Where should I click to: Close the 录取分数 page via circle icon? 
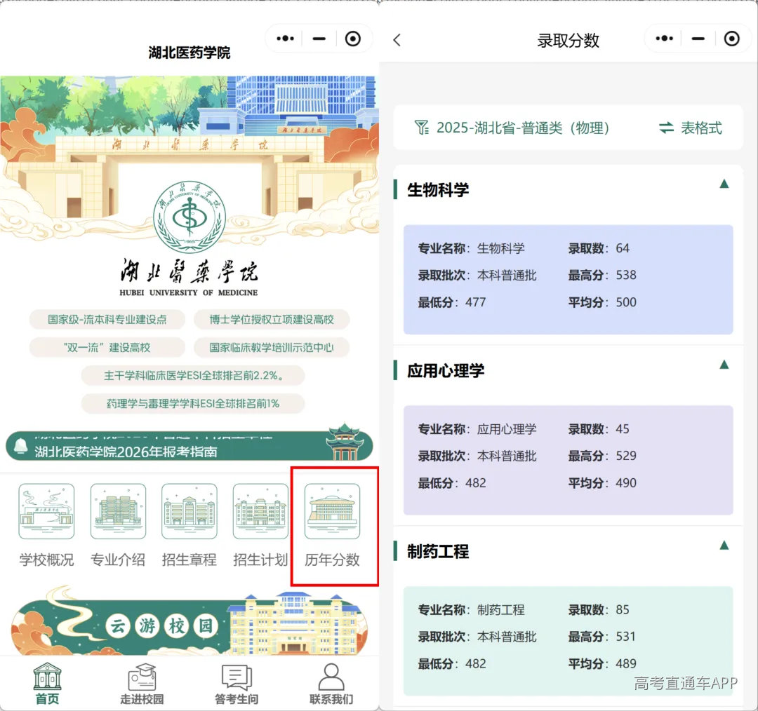732,39
